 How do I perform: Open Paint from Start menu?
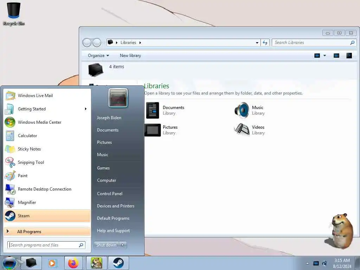(47, 176)
